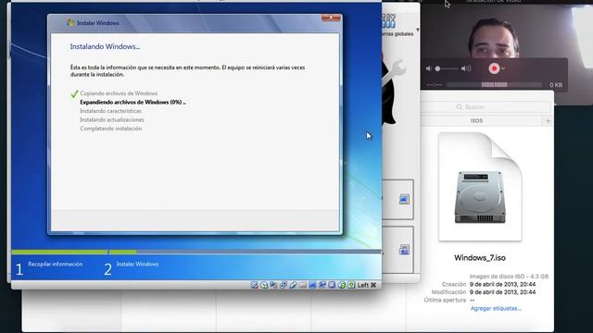Click the Instalando actualizaciones step

click(x=112, y=119)
